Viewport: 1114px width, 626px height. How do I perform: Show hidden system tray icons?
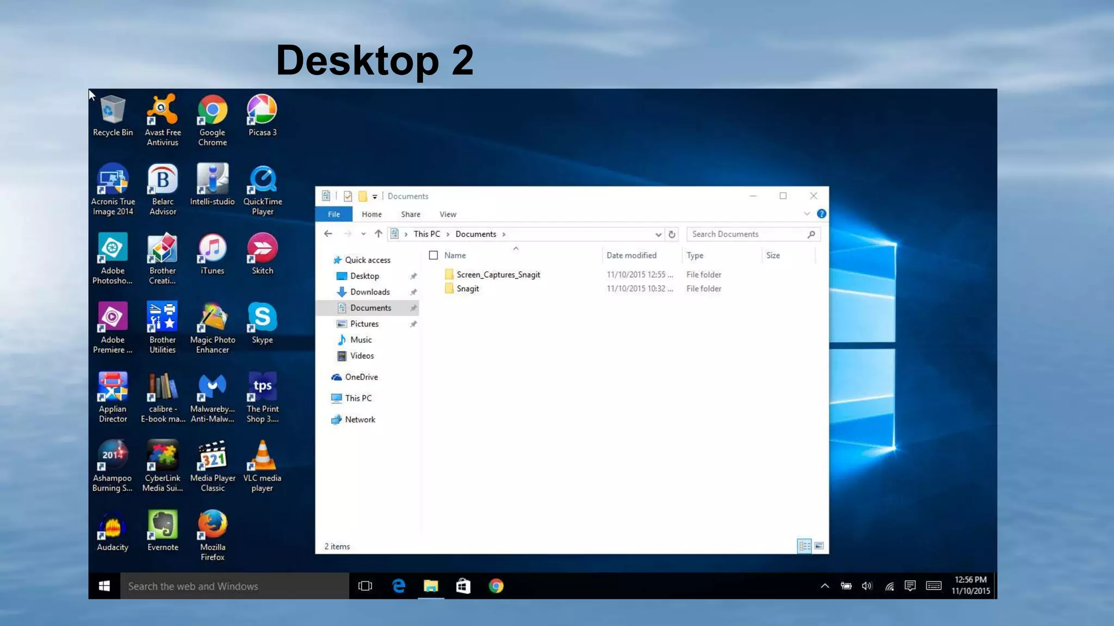point(825,586)
